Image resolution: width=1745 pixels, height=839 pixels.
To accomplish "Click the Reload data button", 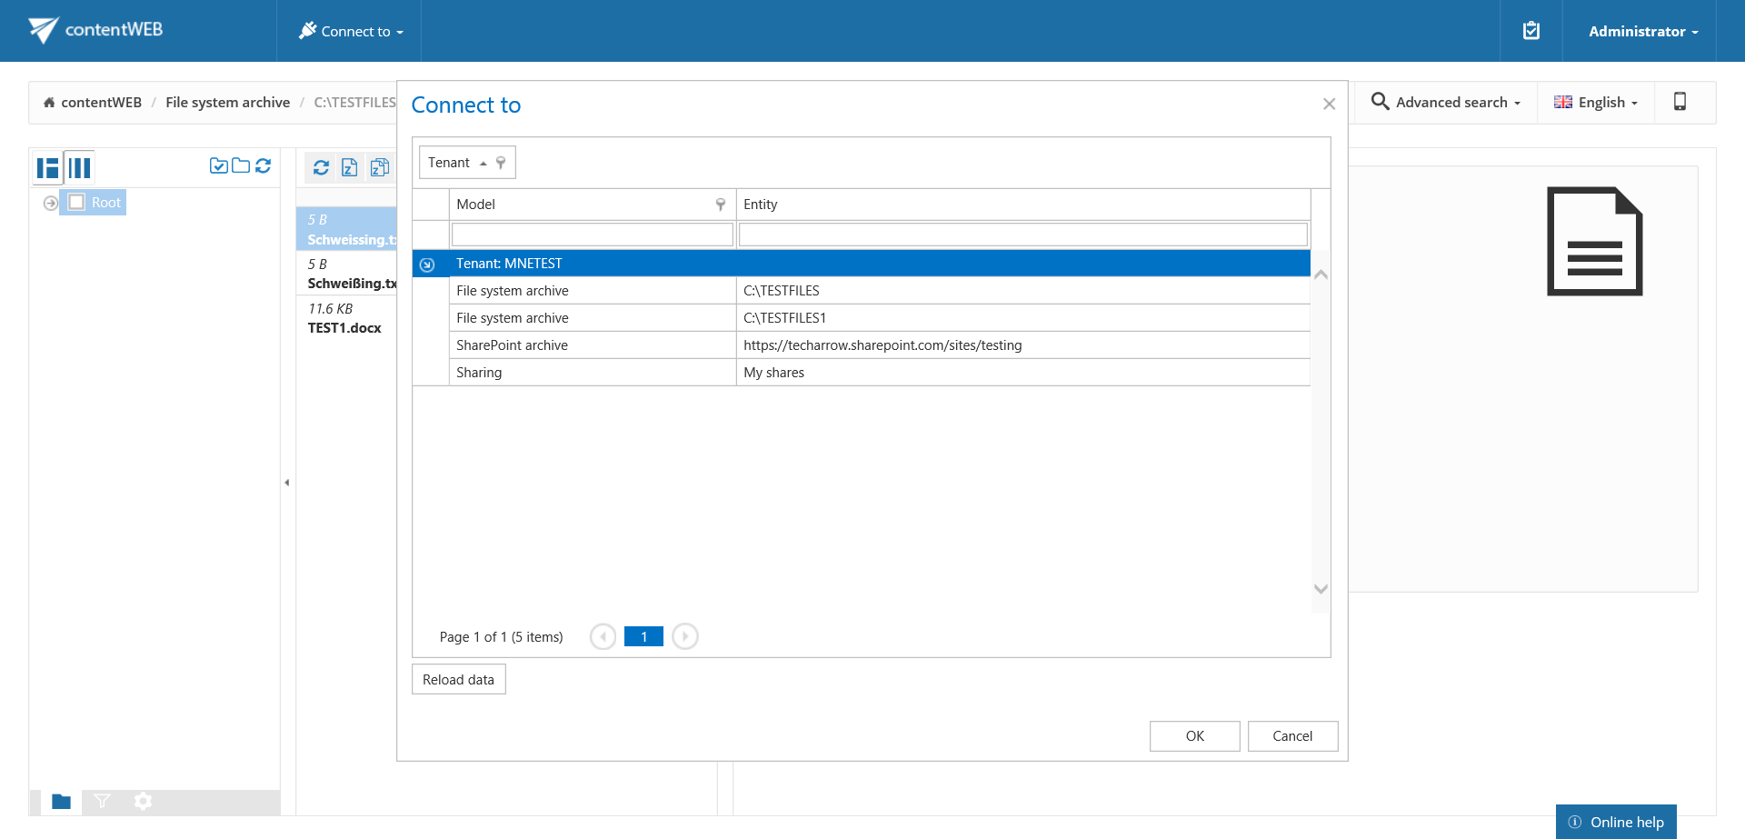I will (x=459, y=680).
